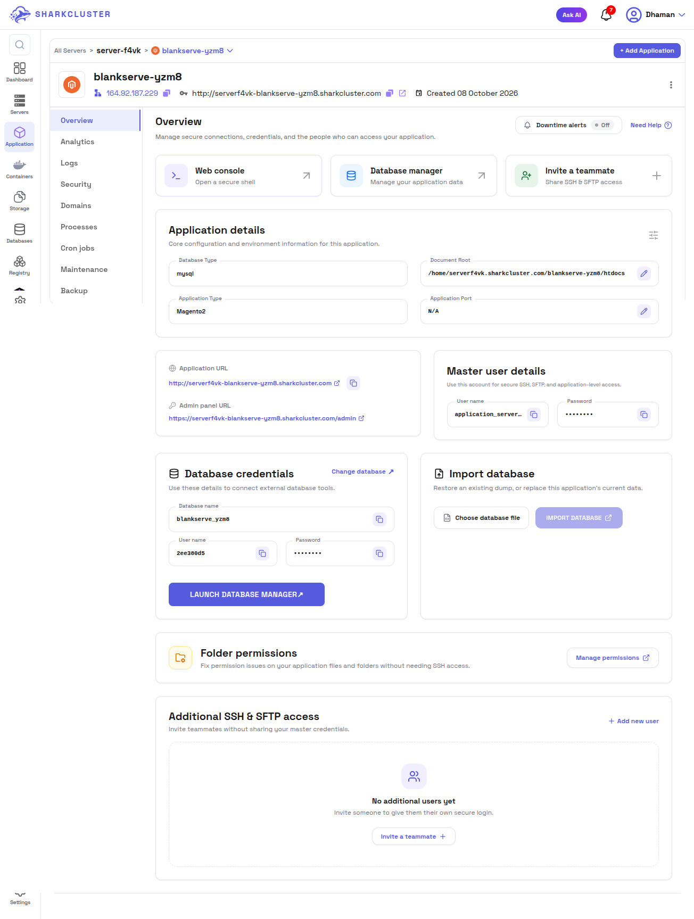
Task: Follow the Admin panel URL link
Action: pyautogui.click(x=266, y=418)
